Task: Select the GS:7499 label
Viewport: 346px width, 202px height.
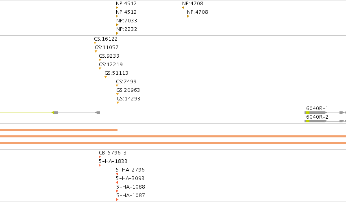Action: [x=126, y=82]
